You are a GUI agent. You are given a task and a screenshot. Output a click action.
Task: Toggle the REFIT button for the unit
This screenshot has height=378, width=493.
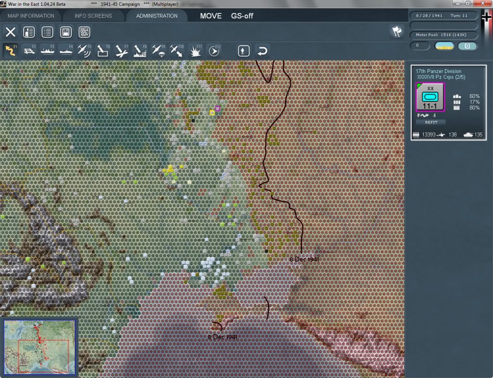point(431,122)
